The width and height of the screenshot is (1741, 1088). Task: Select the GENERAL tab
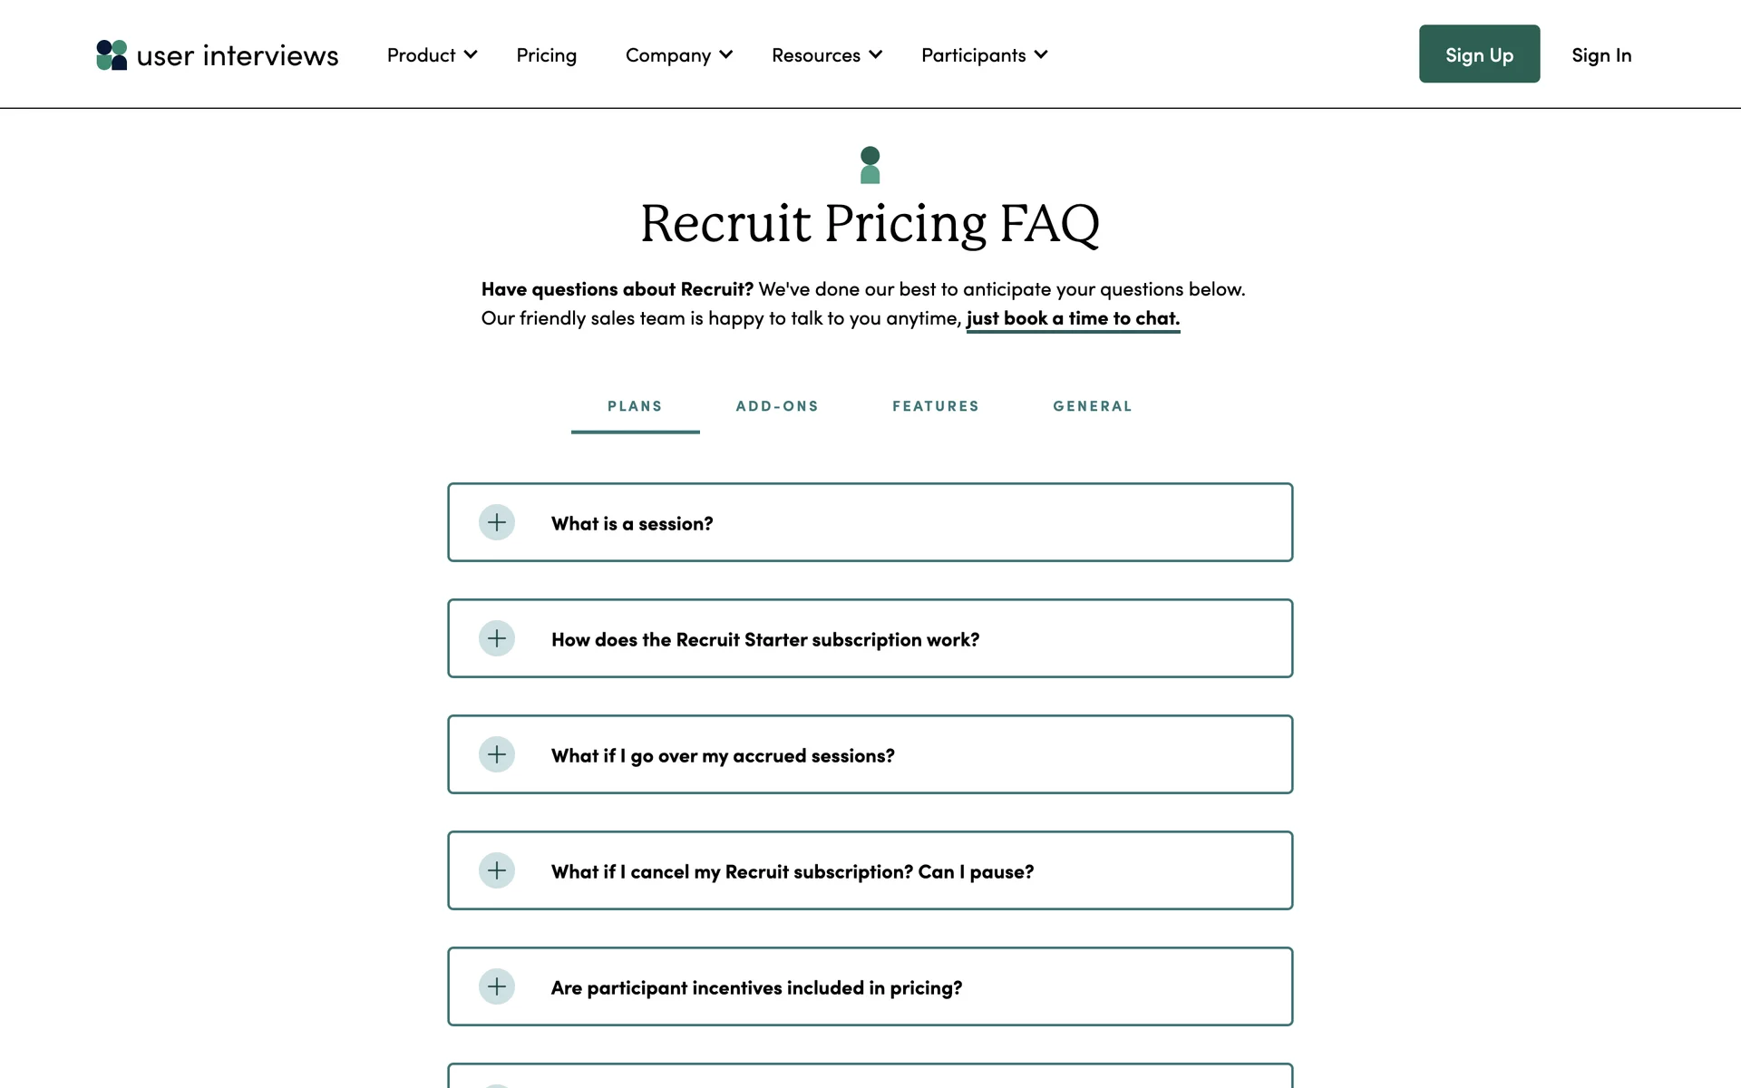pyautogui.click(x=1093, y=406)
